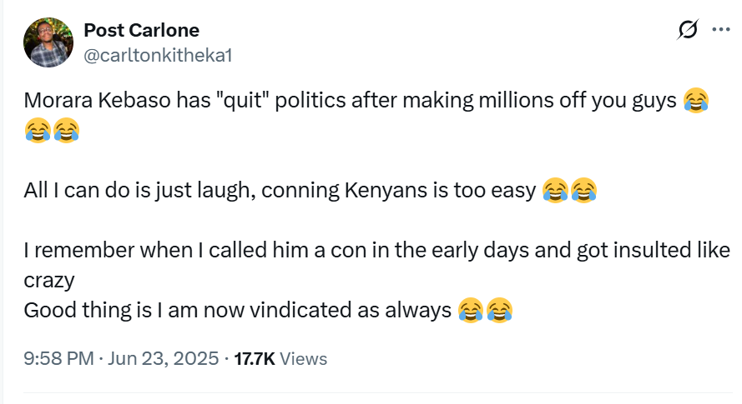Click the laughing emoji after "you guys"
The height and width of the screenshot is (404, 742).
point(696,101)
